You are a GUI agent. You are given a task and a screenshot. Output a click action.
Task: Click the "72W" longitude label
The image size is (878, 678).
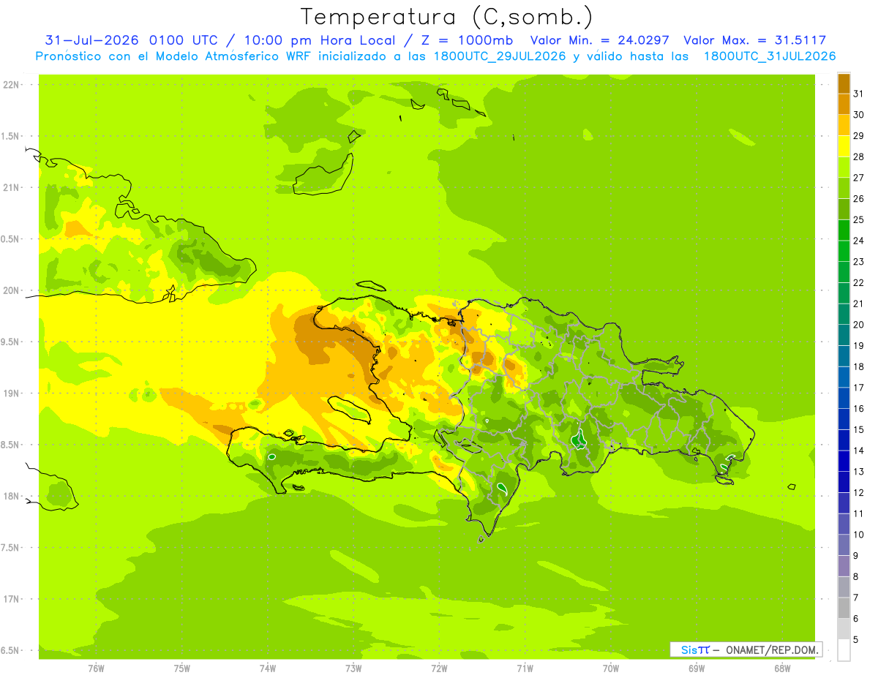[x=439, y=668]
